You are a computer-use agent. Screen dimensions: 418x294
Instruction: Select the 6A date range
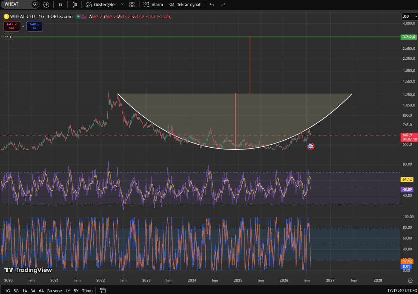coord(41,290)
